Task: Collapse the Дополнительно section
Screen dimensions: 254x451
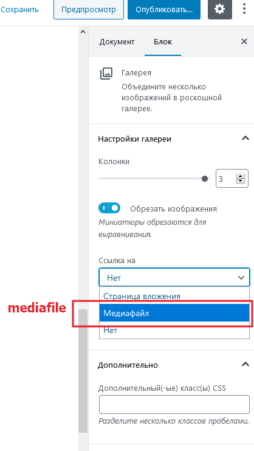Action: (x=245, y=365)
